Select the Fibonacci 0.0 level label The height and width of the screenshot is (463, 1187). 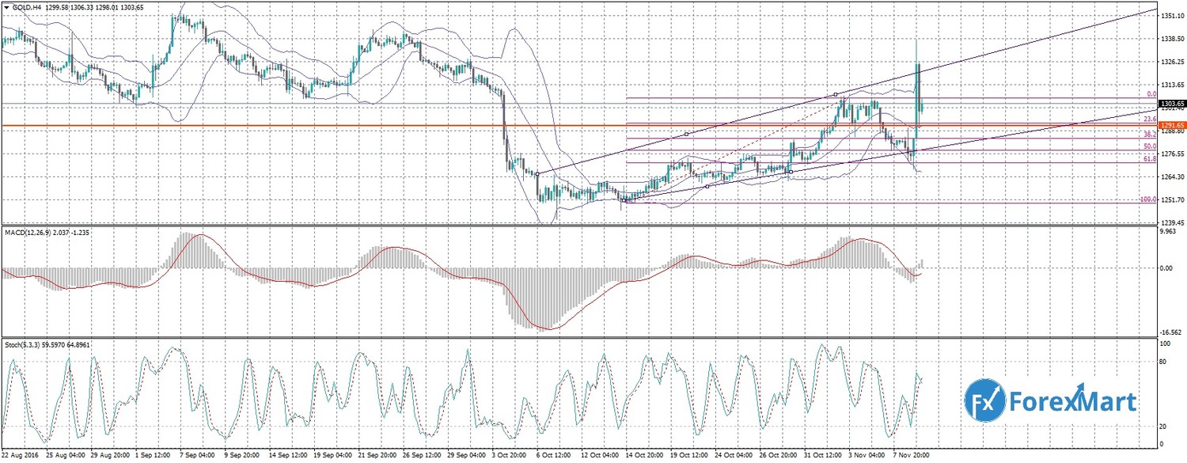click(1152, 94)
